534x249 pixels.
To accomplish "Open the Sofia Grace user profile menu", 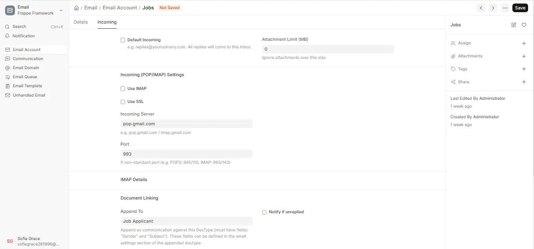I will (34, 241).
